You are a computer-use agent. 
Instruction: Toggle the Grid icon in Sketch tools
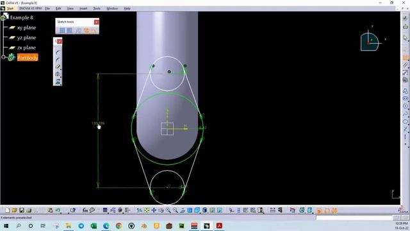(62, 30)
